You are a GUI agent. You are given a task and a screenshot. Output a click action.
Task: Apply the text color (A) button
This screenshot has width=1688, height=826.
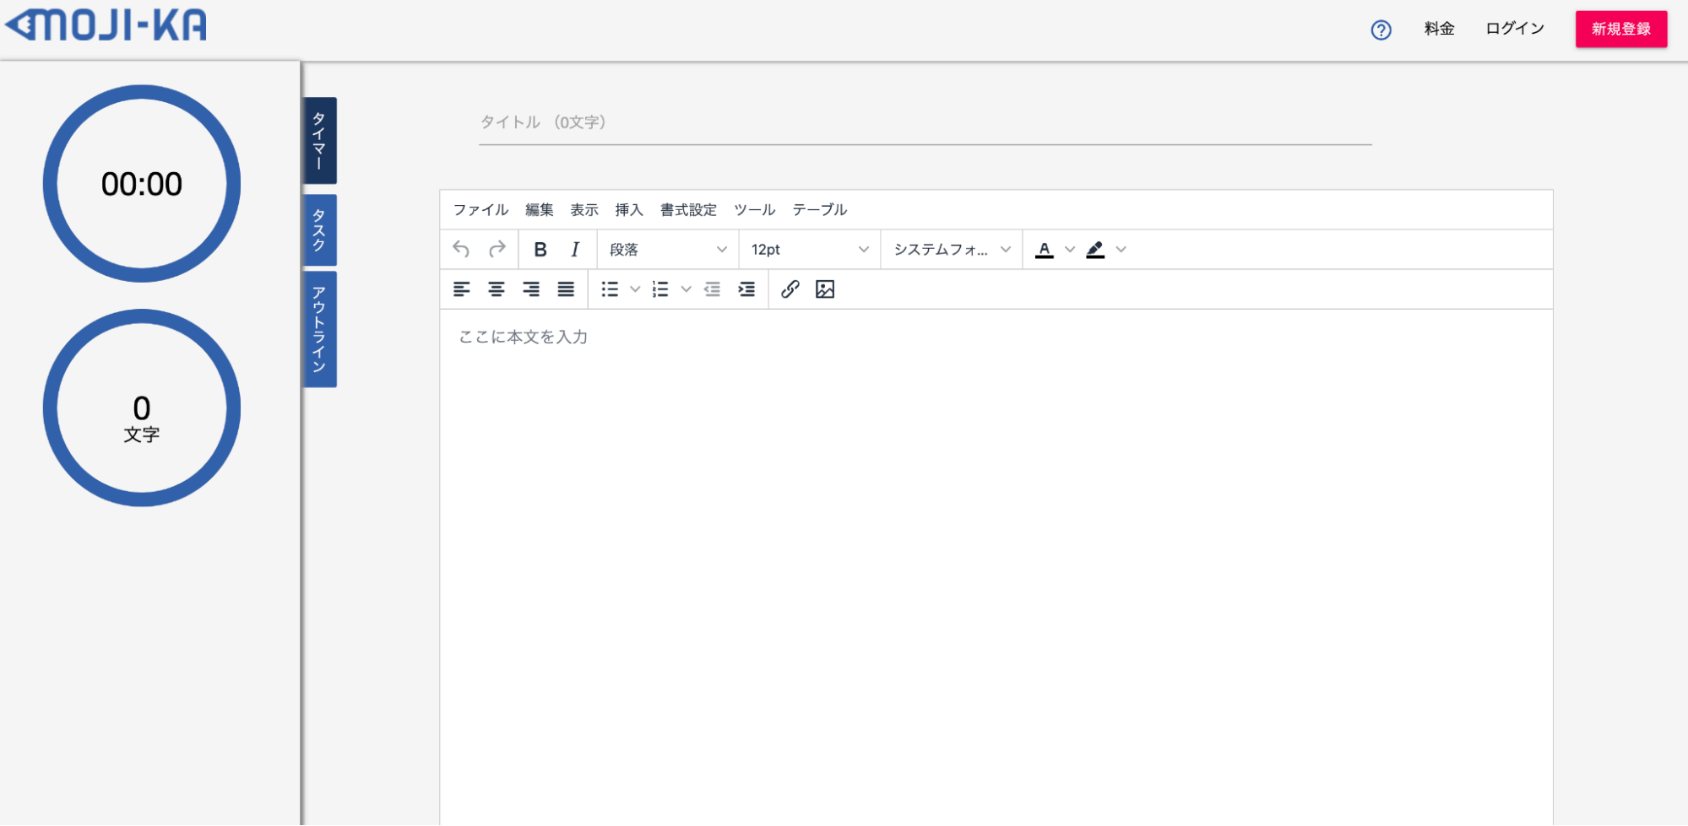point(1045,249)
